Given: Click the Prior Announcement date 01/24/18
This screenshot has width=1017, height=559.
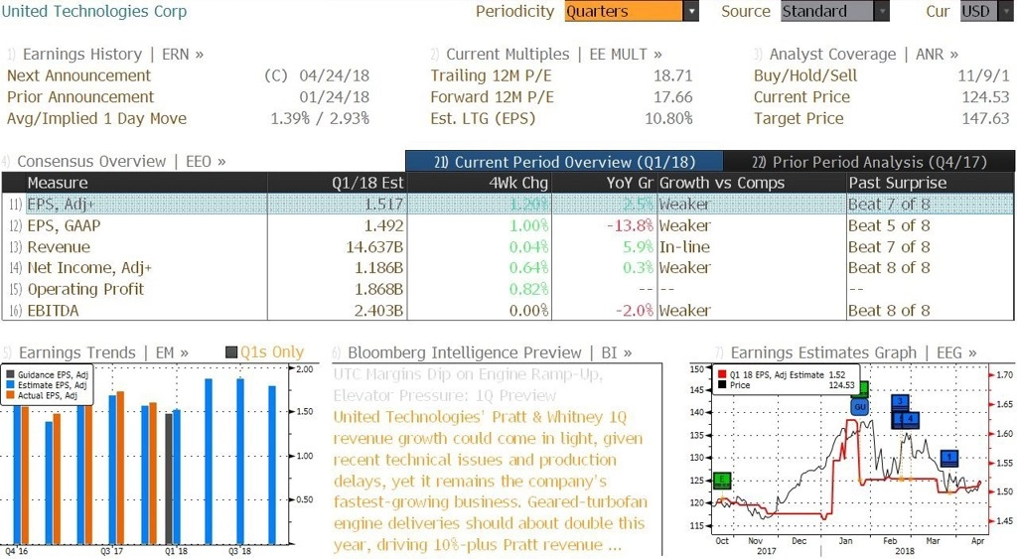Looking at the screenshot, I should (334, 97).
